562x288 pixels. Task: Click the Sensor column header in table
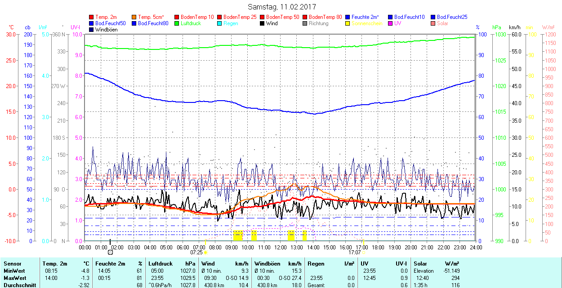coord(13,264)
